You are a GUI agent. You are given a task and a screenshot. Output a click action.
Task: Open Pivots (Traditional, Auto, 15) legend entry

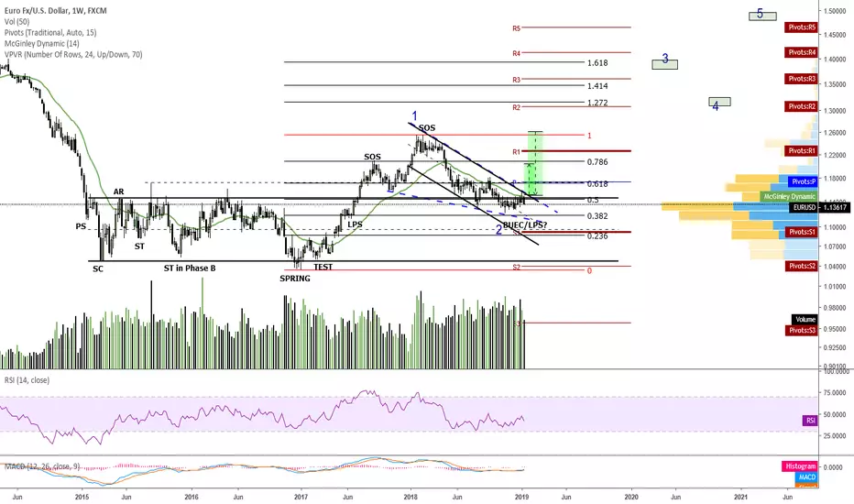click(x=50, y=33)
